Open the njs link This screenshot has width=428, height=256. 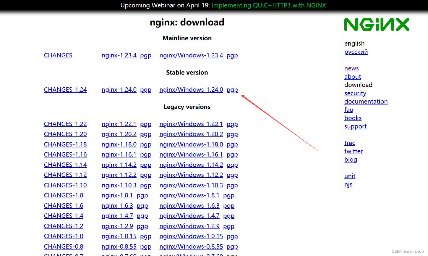[x=348, y=184]
